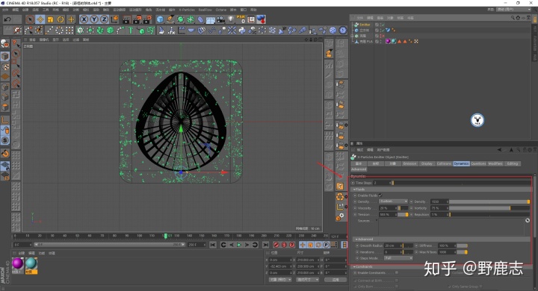Click the Make Editable icon in left palette
Viewport: 538px width, 291px height.
coord(4,43)
